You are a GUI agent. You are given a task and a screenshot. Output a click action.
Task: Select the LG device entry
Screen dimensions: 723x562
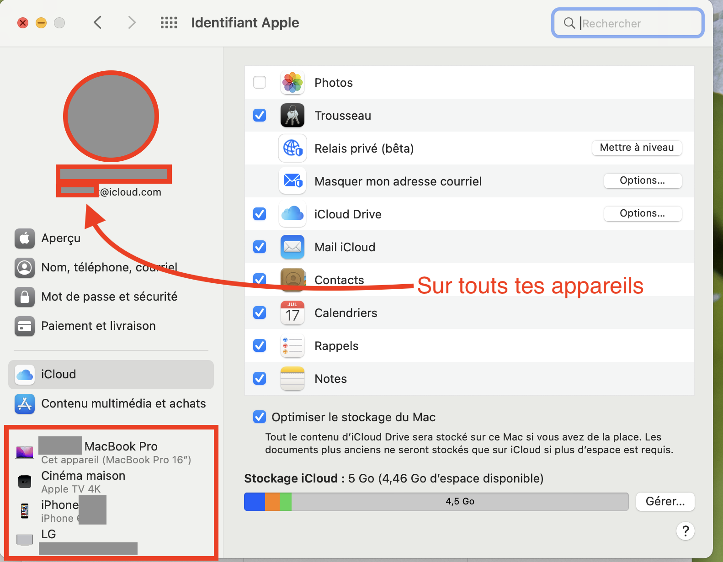coord(77,541)
